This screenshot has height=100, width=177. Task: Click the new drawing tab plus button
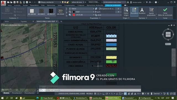pos(61,21)
